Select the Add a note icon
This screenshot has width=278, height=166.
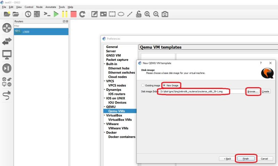[x=95, y=14]
